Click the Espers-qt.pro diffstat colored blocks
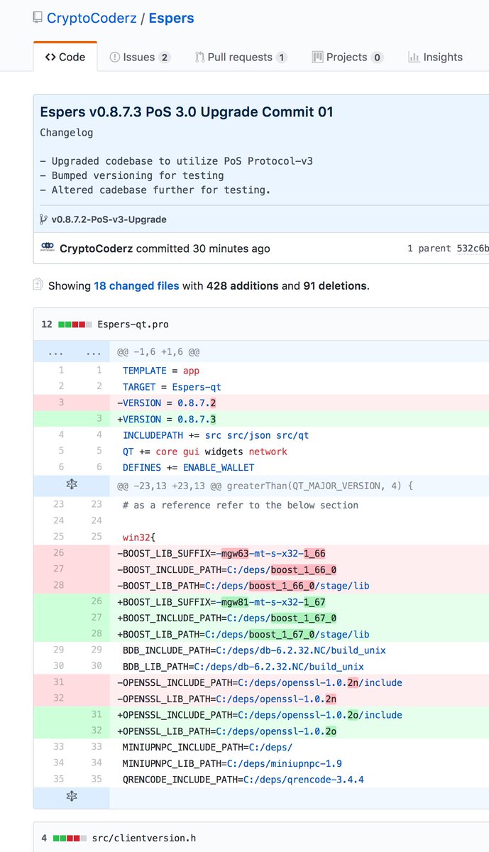This screenshot has width=489, height=852. (75, 324)
